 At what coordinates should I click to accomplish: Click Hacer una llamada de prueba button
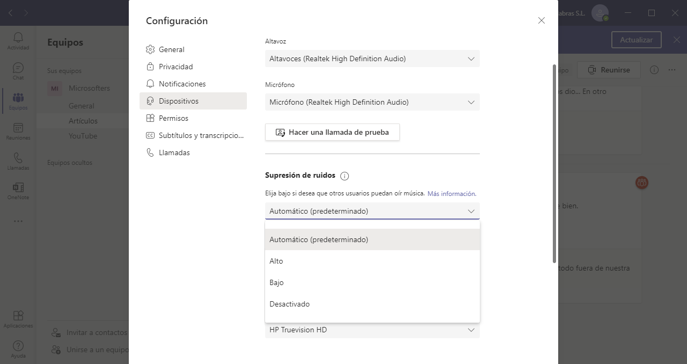(x=332, y=132)
